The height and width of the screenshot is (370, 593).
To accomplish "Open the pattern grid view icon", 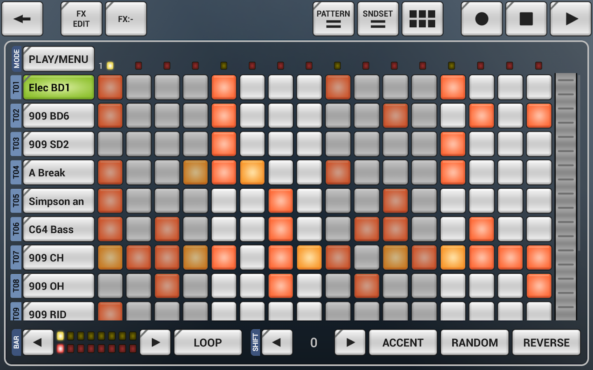I will (422, 18).
